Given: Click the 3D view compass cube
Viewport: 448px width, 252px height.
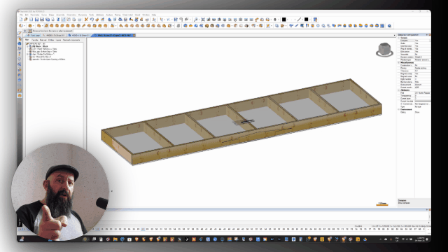Looking at the screenshot, I should pos(384,50).
